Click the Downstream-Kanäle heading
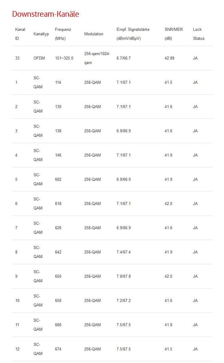 (46, 14)
